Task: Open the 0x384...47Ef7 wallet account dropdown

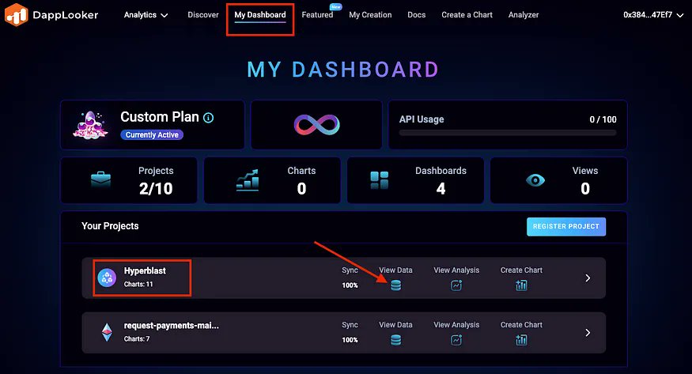Action: tap(653, 15)
